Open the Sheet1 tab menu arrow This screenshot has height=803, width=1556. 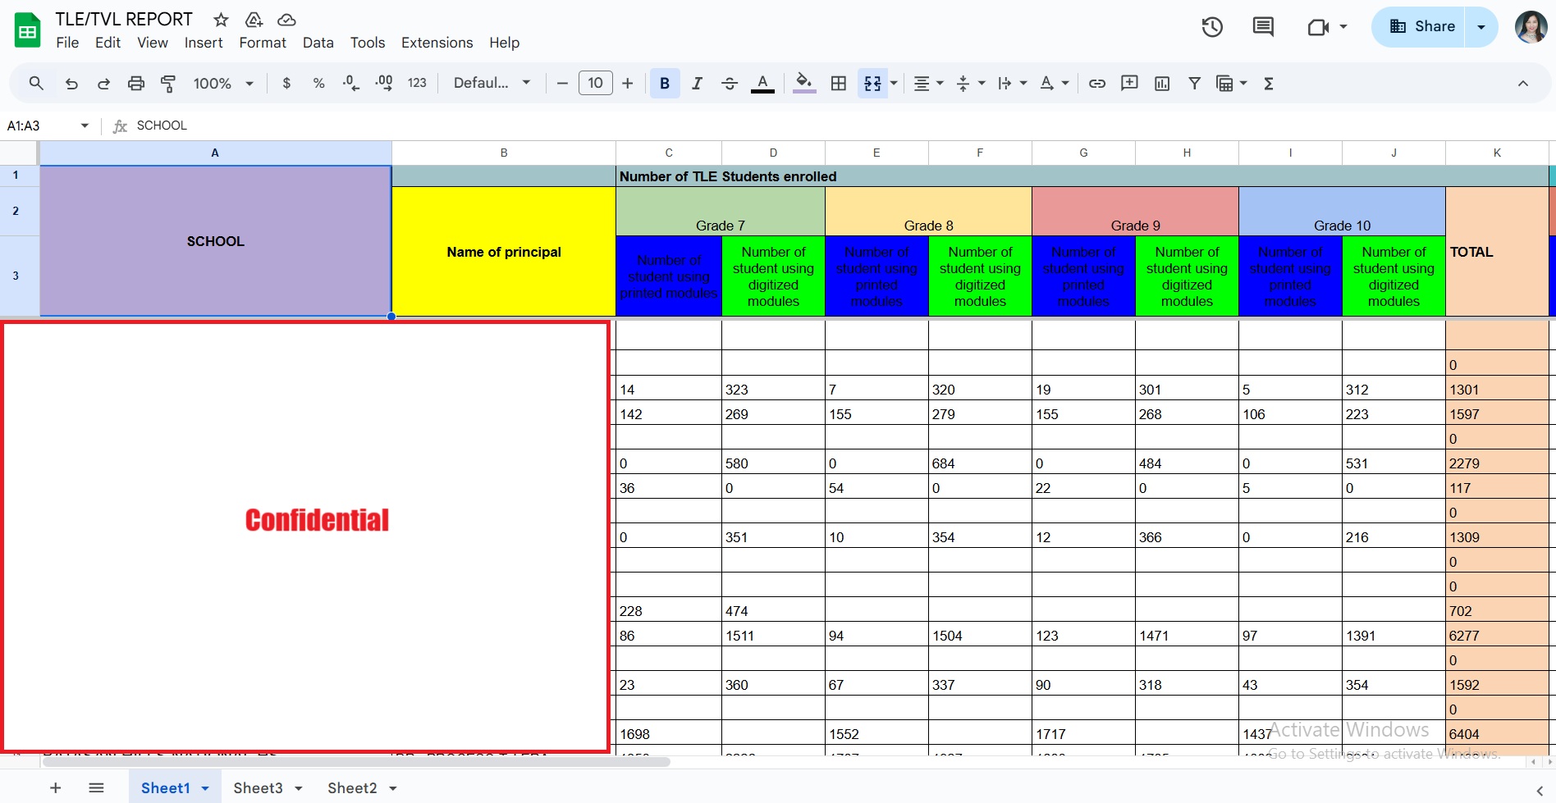point(205,788)
